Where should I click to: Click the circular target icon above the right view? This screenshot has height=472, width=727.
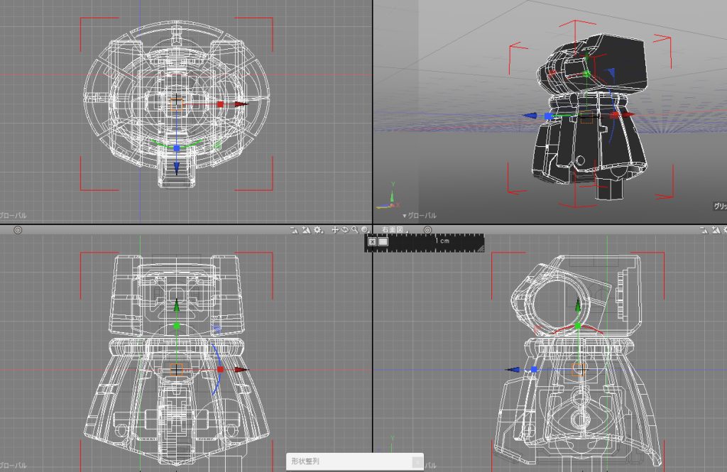[x=427, y=230]
